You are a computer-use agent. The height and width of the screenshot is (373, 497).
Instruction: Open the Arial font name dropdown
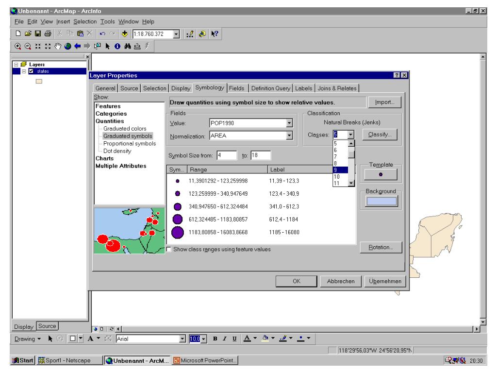tap(182, 339)
